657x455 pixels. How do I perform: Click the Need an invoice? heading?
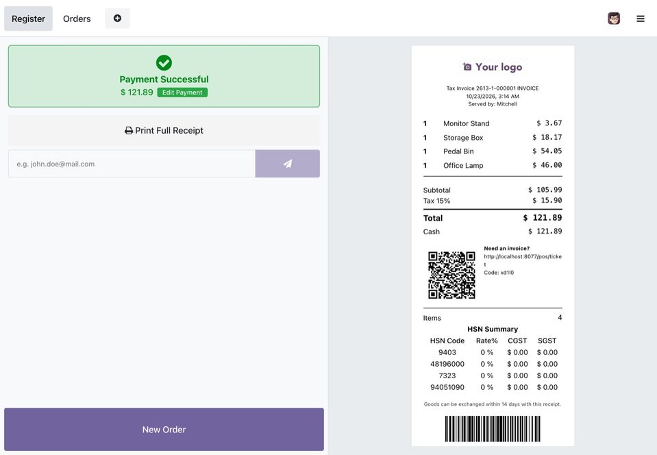tap(506, 249)
